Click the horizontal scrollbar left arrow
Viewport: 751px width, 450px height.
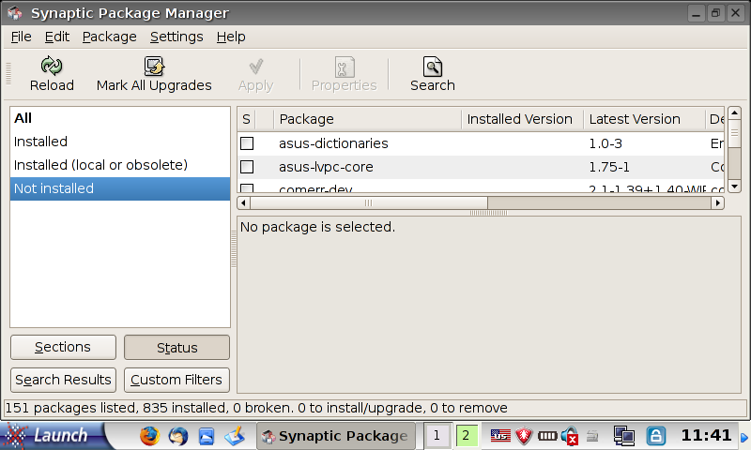pos(243,202)
